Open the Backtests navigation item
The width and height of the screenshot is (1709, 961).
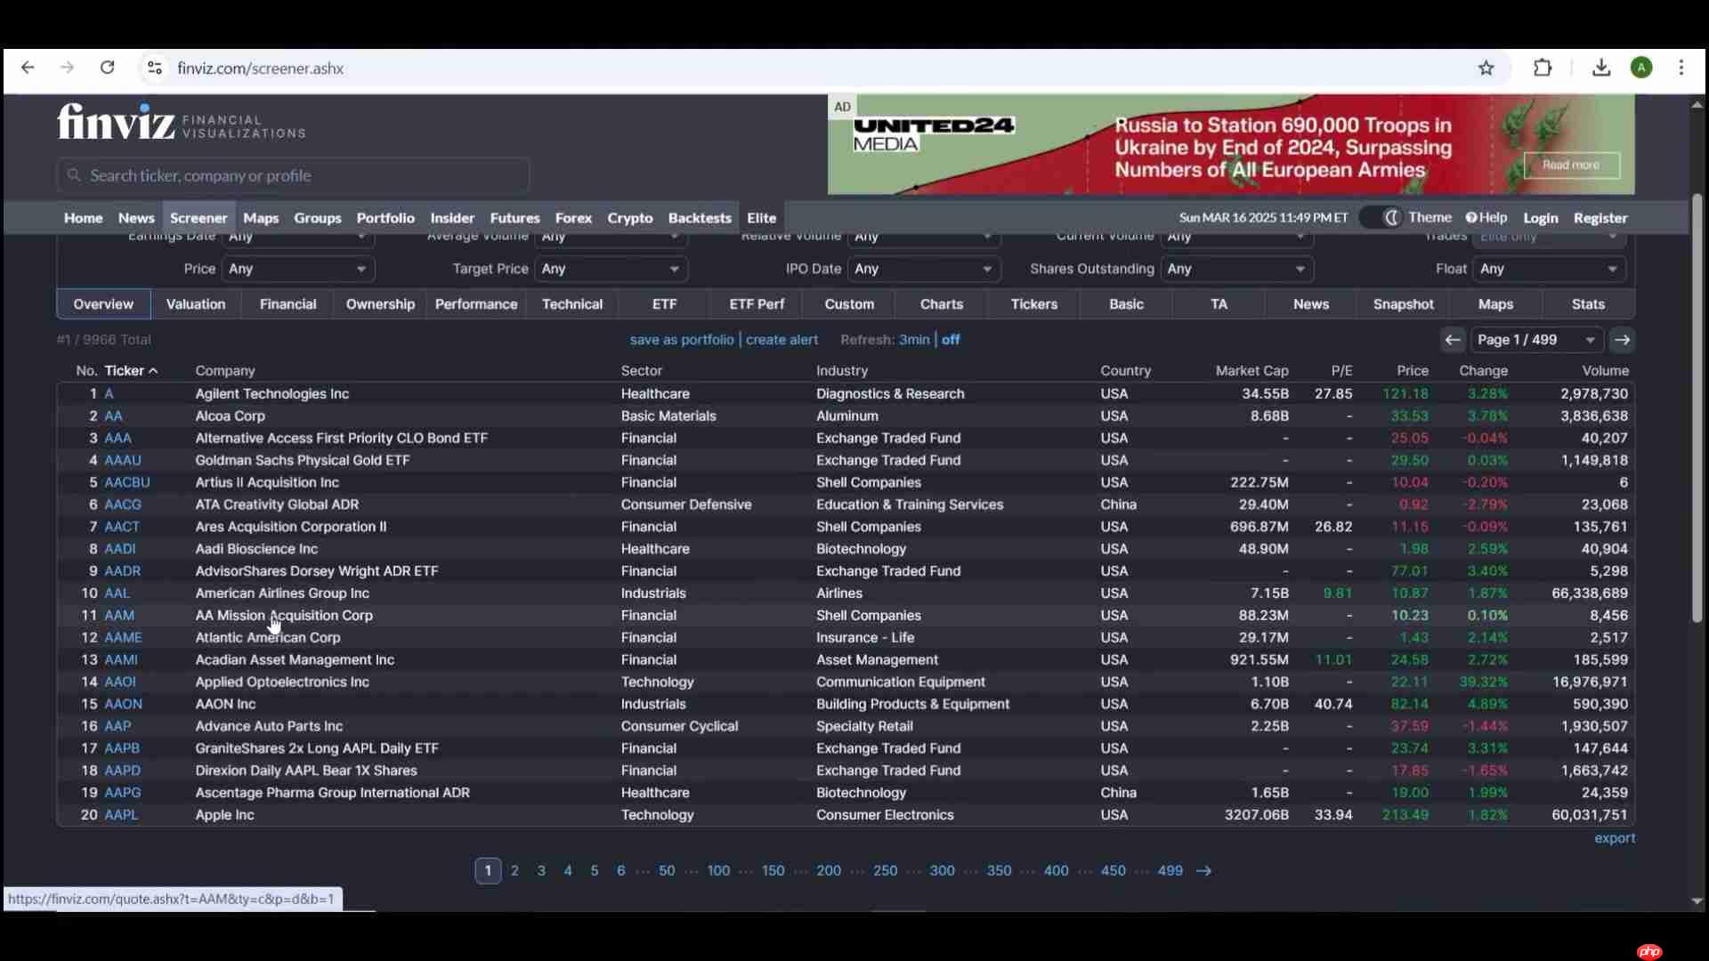700,218
